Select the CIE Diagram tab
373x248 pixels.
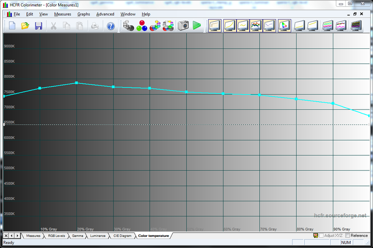point(123,236)
